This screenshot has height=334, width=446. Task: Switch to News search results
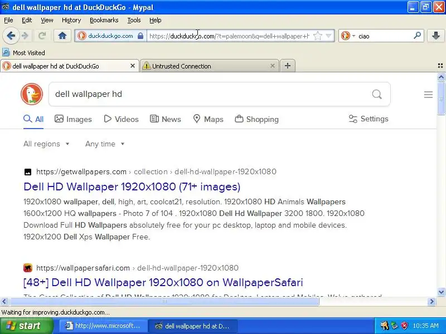click(x=165, y=119)
